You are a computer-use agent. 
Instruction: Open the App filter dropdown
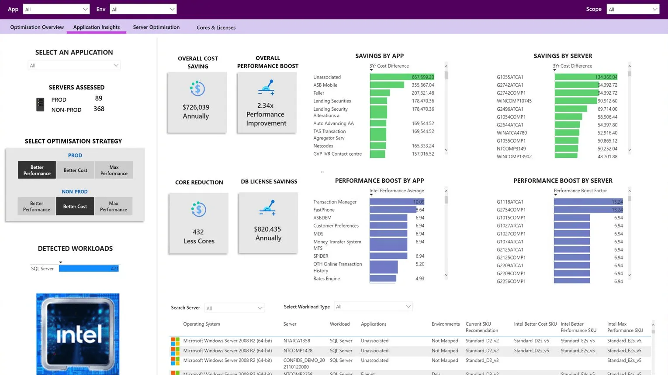[56, 9]
